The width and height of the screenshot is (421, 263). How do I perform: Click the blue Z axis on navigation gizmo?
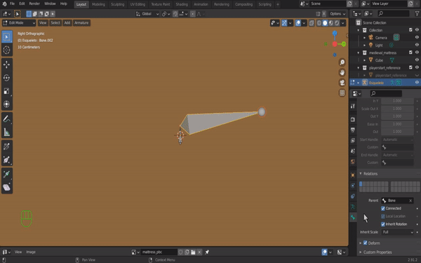point(335,33)
